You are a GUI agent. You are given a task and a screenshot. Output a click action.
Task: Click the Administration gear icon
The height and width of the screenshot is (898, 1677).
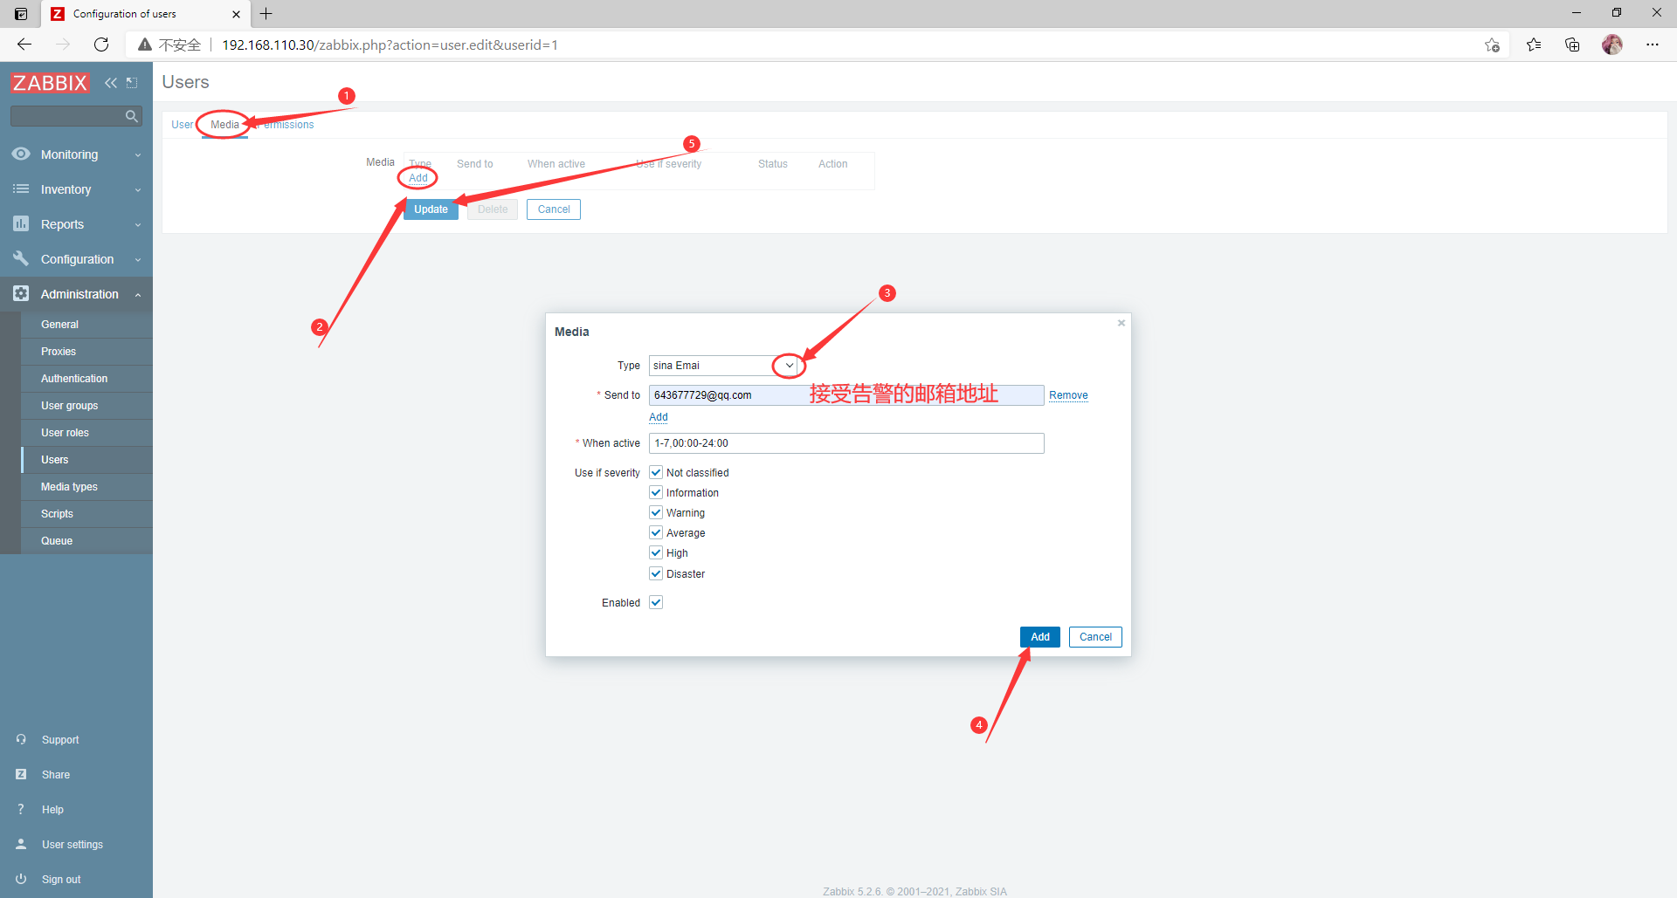(x=21, y=293)
